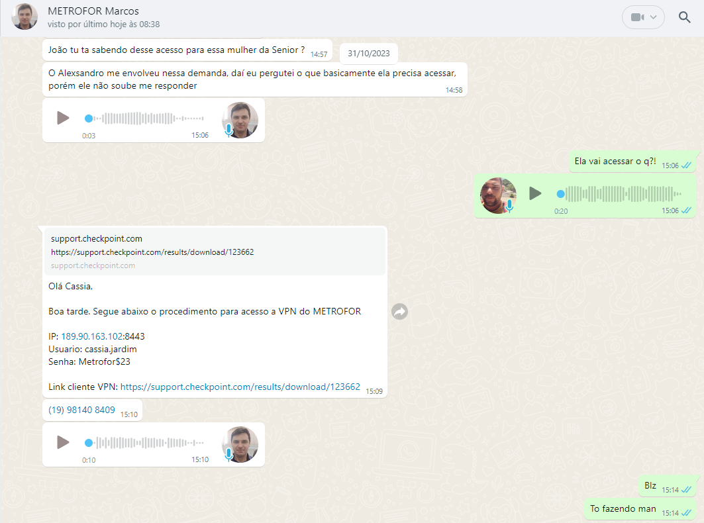Expand the call options dropdown arrow
Screen dimensions: 704x523
tap(654, 17)
